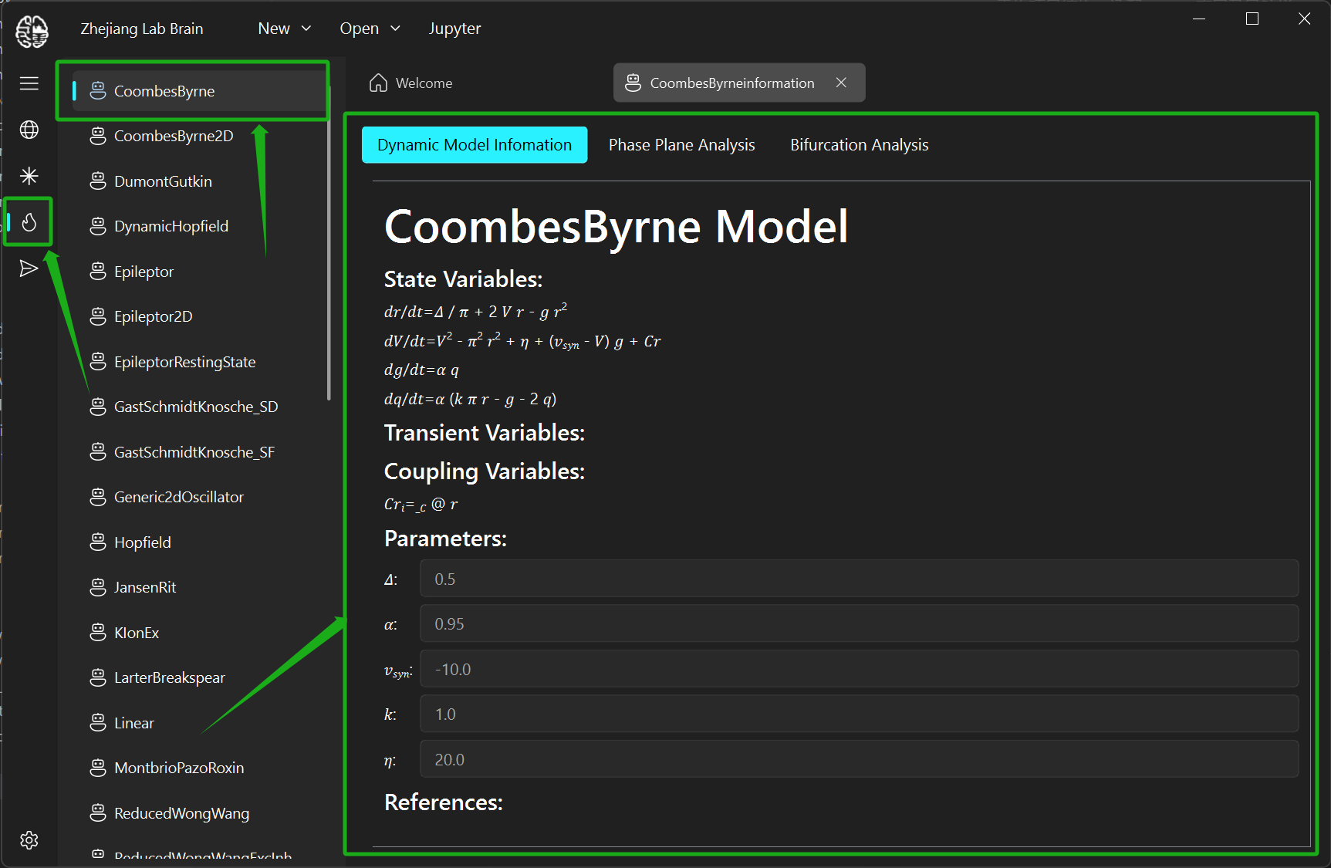
Task: Click the η parameter field showing 20.0
Action: tap(859, 759)
